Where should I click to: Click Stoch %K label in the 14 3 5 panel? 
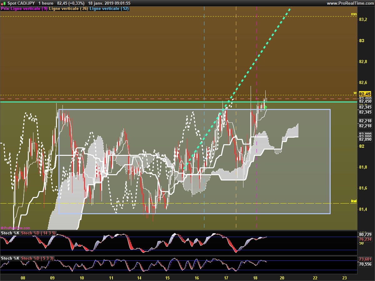(x=10, y=233)
